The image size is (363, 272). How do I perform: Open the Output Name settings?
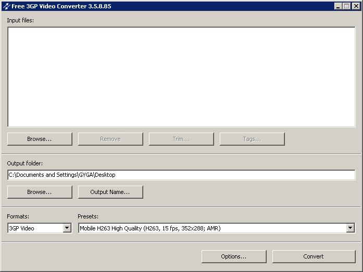110,192
